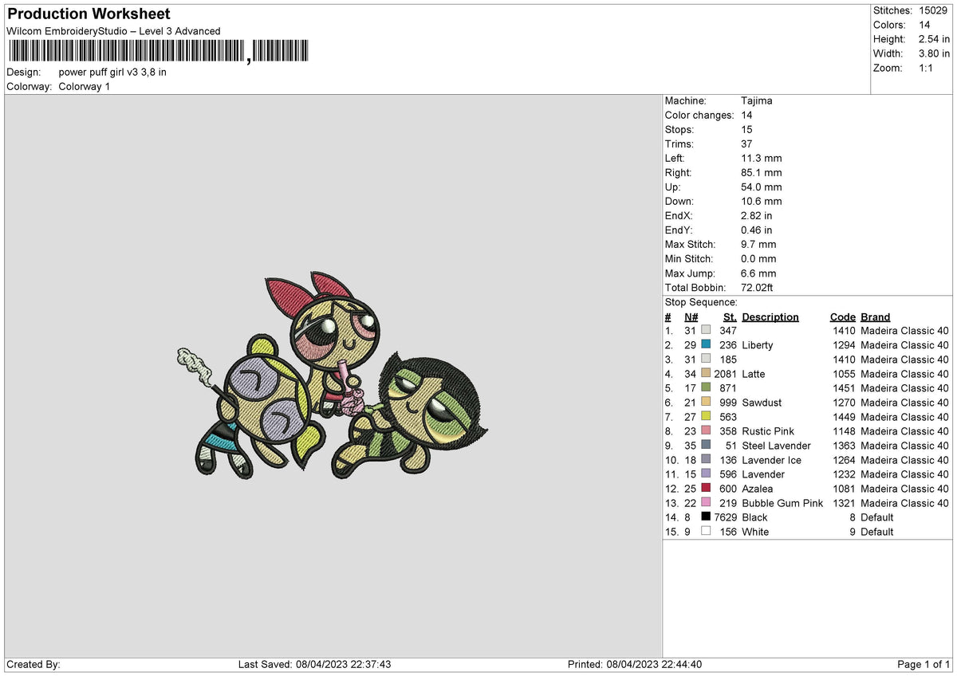Click the 'Color changes:' label
Screen dimensions: 957x676
pos(699,116)
